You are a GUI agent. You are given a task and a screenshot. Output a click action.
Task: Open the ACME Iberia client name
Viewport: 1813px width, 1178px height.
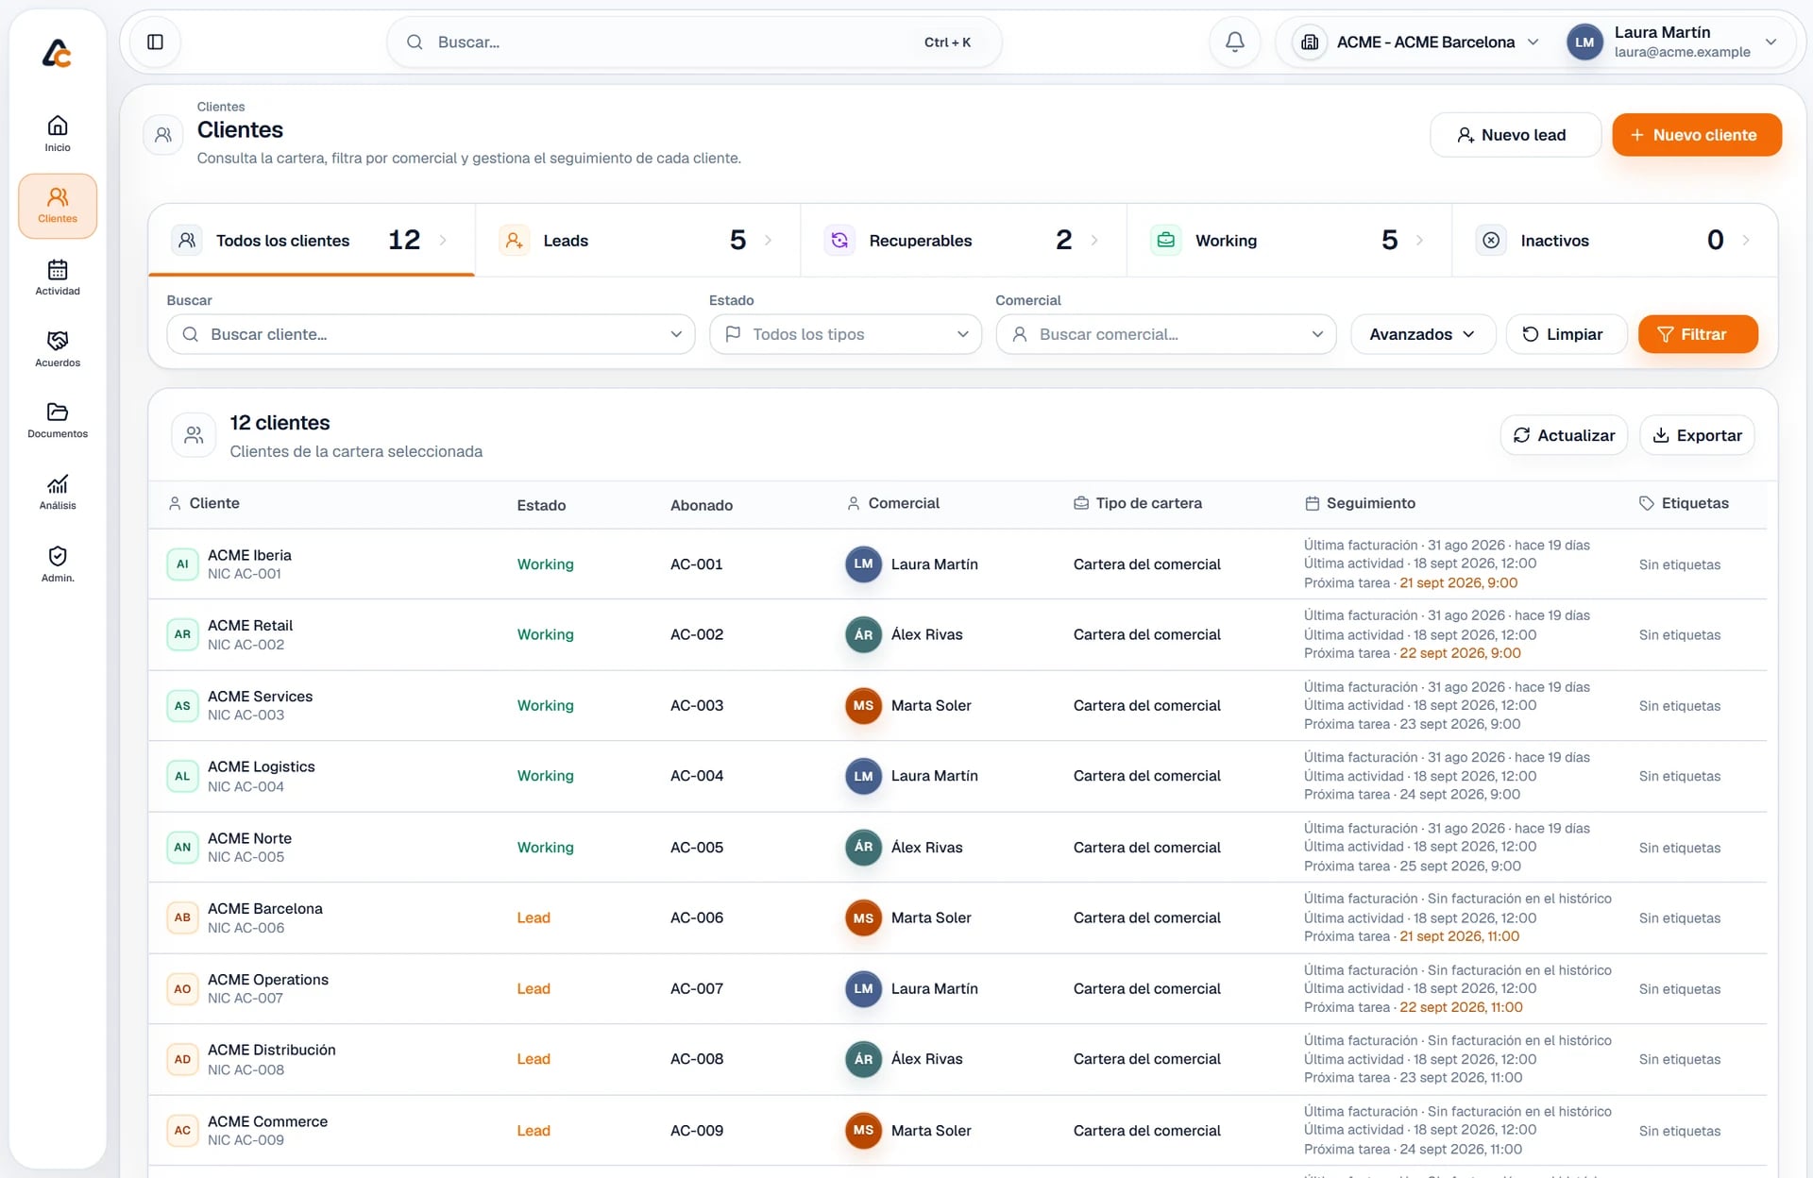pyautogui.click(x=249, y=555)
